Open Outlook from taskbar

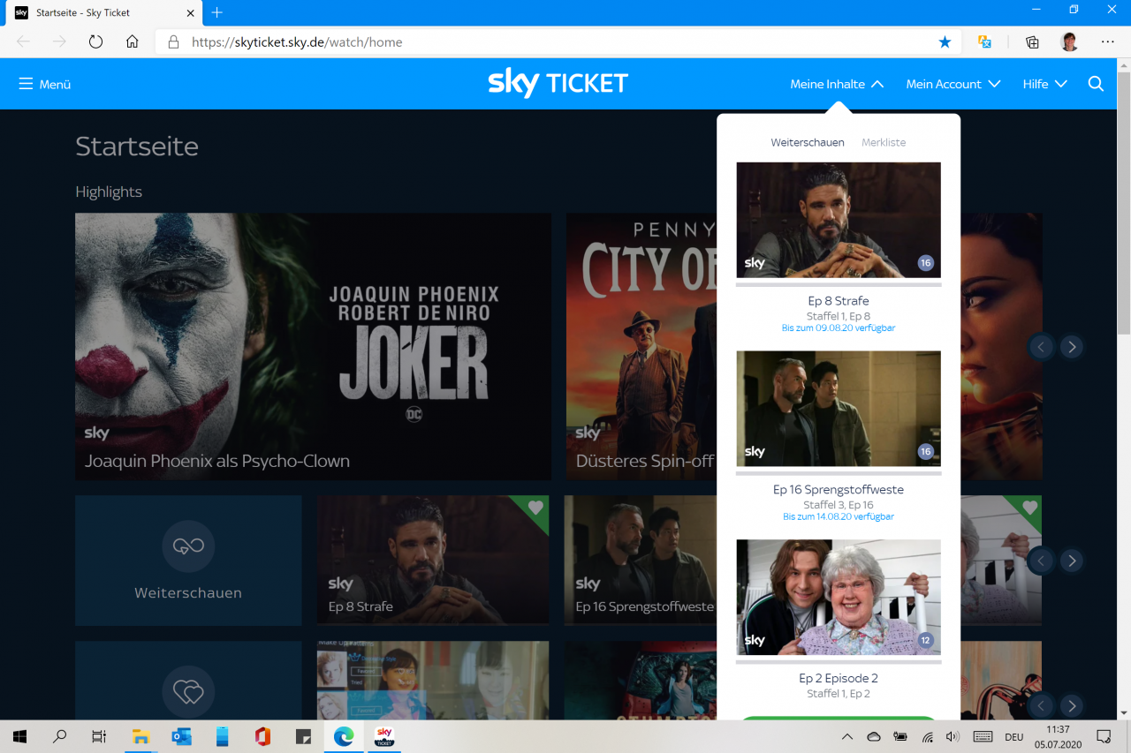pos(181,736)
